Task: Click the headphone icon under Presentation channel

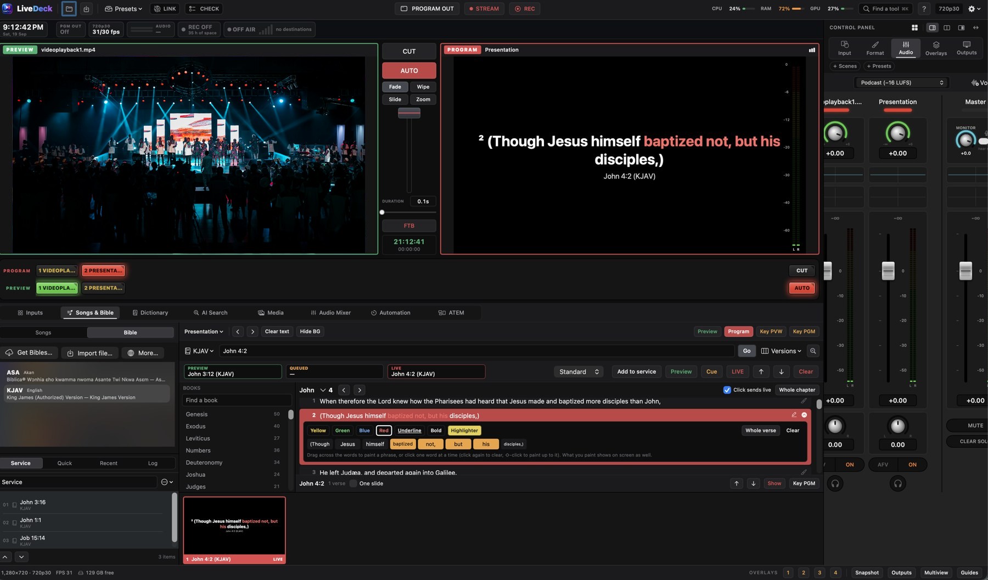Action: 897,483
